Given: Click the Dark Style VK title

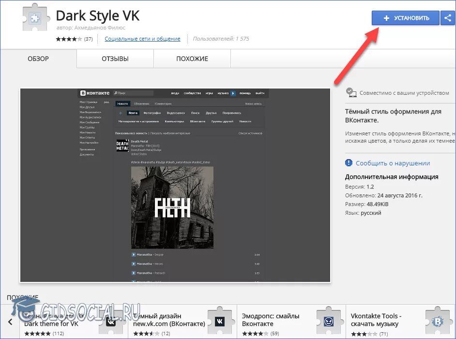Looking at the screenshot, I should point(98,15).
